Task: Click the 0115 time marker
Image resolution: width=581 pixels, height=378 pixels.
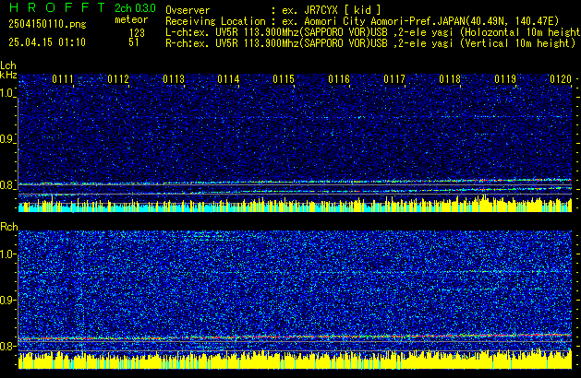Action: point(284,79)
